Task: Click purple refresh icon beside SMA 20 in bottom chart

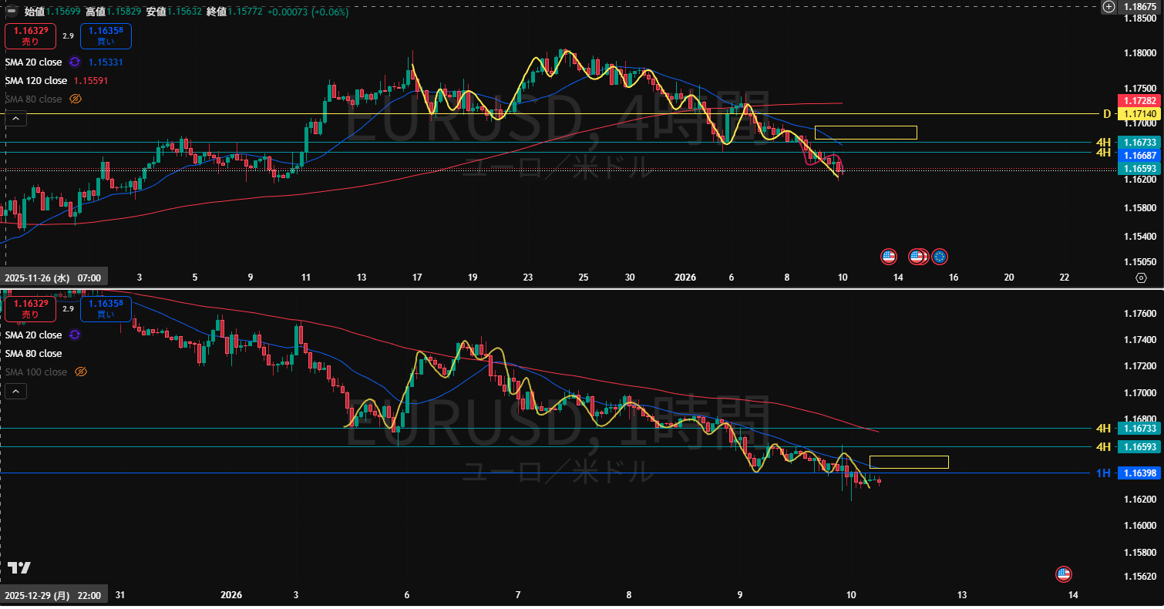Action: coord(76,335)
